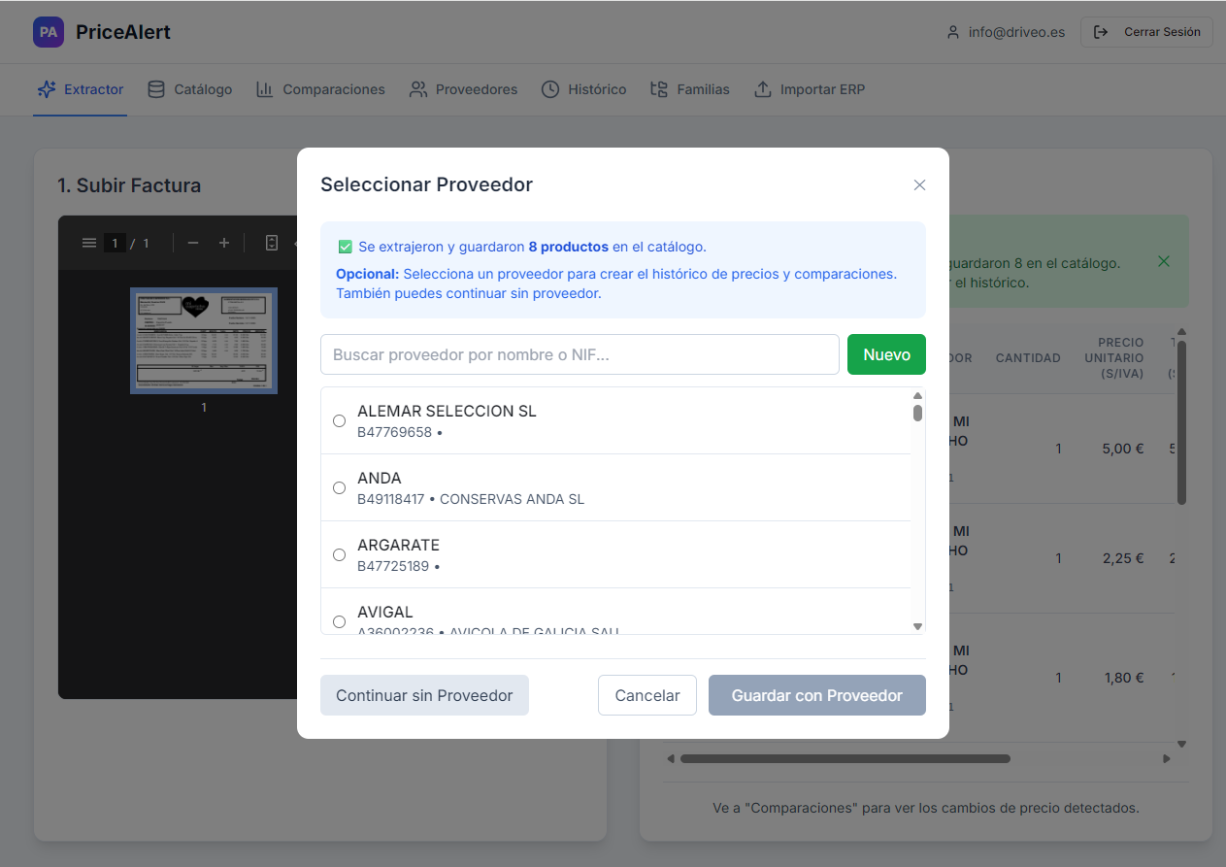Screen dimensions: 1226x867
Task: Select the ALEMAR SELECCION SL radio button
Action: click(339, 420)
